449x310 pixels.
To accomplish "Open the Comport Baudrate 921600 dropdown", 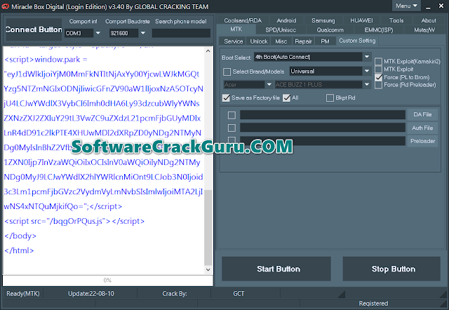I will click(x=143, y=33).
